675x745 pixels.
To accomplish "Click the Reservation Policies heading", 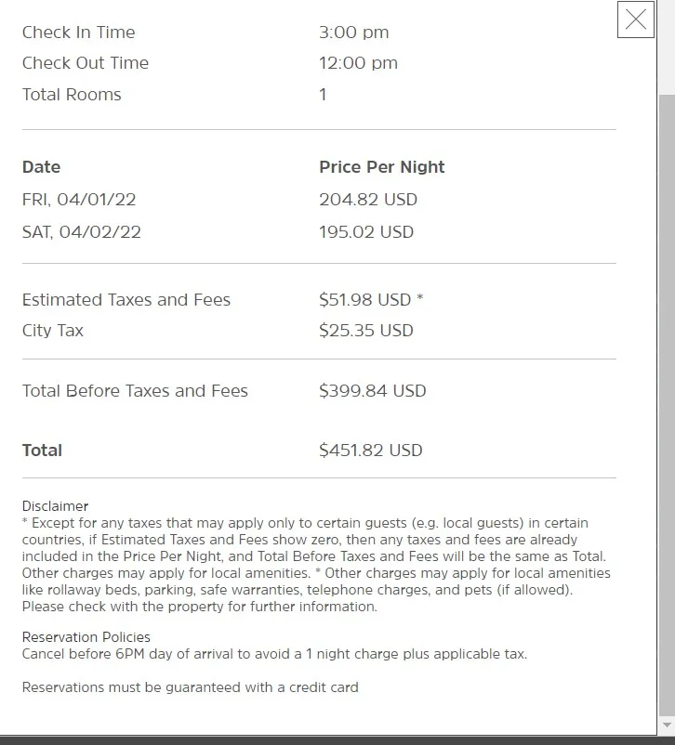I will pyautogui.click(x=86, y=637).
